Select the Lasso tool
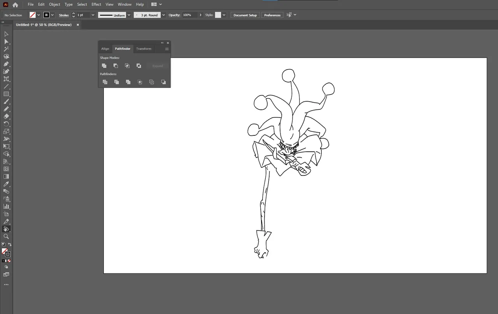 pyautogui.click(x=6, y=56)
